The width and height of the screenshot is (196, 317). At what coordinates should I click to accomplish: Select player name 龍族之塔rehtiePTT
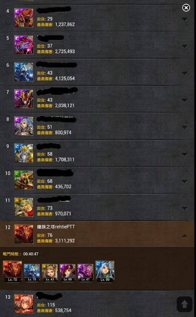[x=56, y=226]
